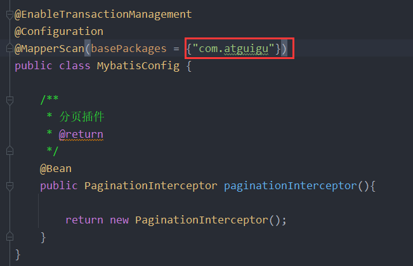
Task: Click the PaginationInterceptor return type
Action: point(150,186)
